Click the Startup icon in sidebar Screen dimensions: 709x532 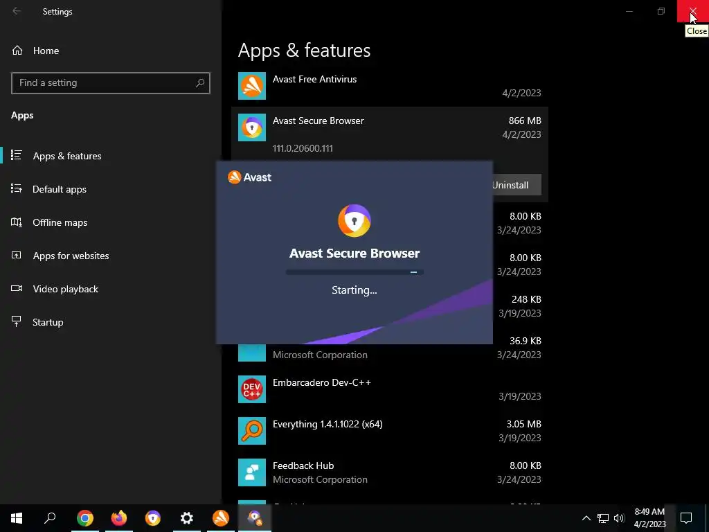[17, 321]
